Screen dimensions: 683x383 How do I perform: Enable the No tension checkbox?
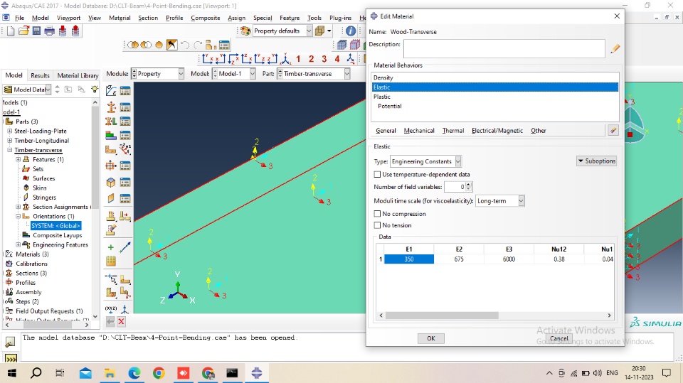click(378, 225)
